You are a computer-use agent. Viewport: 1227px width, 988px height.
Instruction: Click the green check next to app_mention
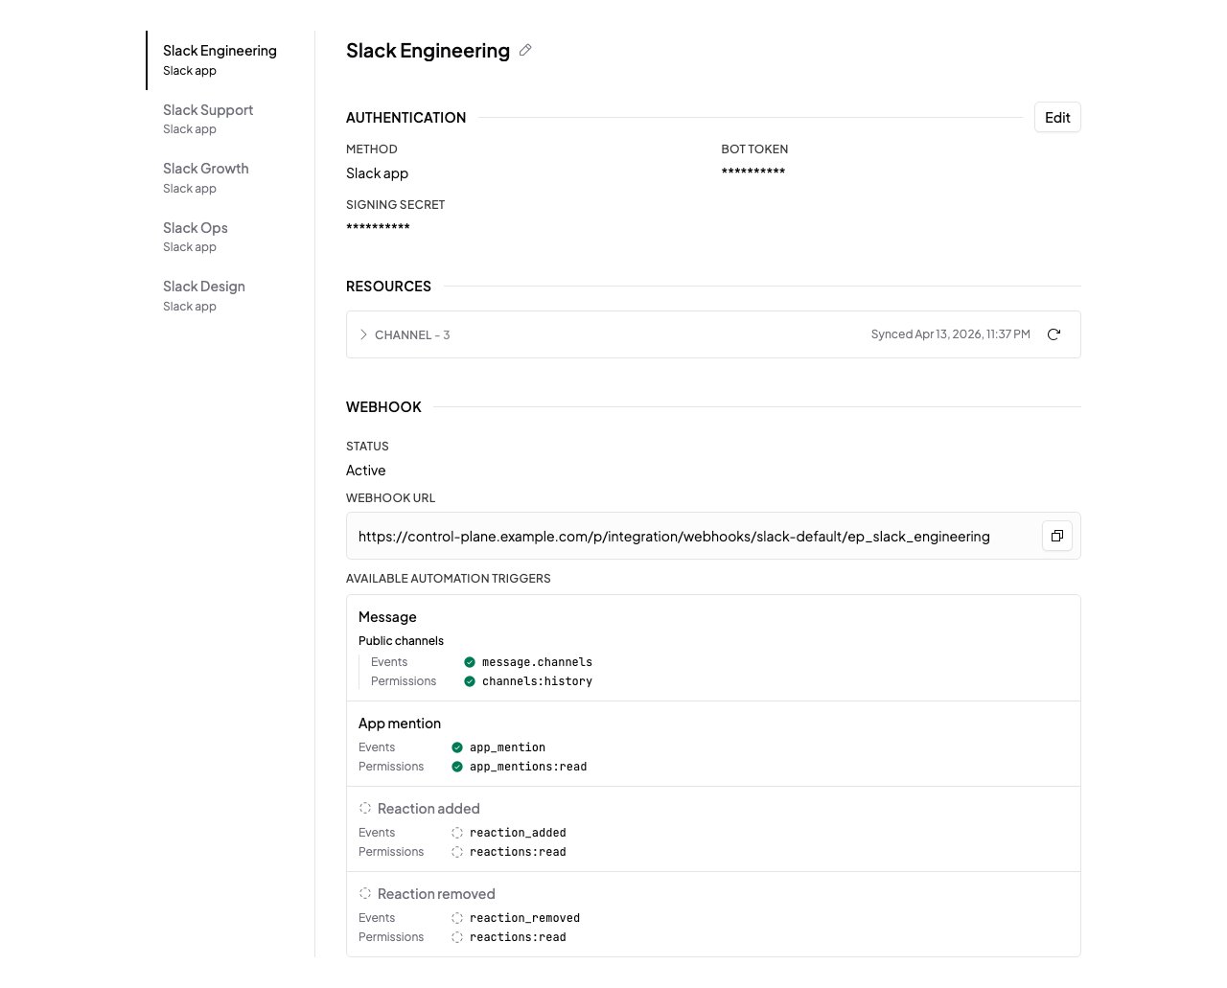pyautogui.click(x=457, y=747)
